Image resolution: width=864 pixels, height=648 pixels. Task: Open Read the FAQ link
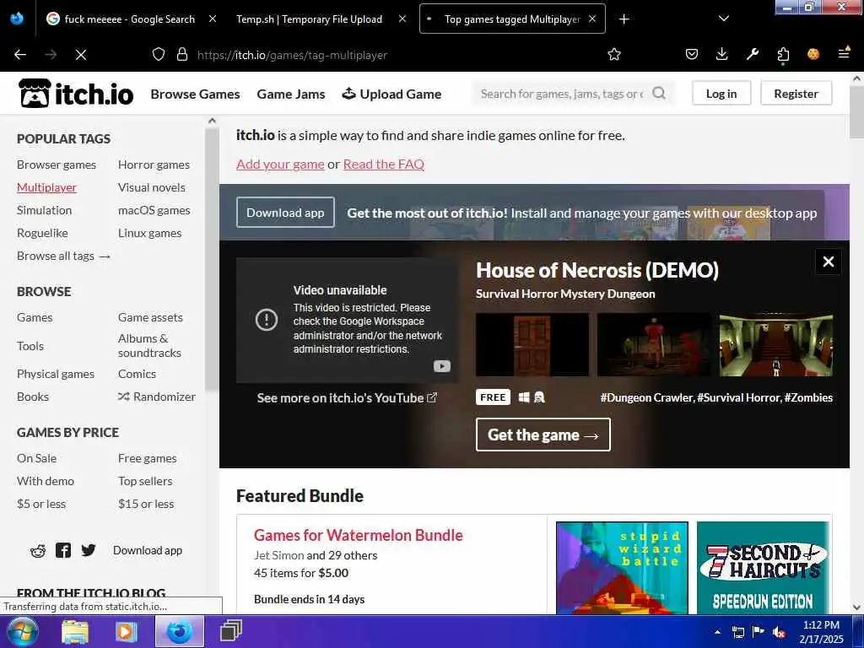(x=384, y=165)
